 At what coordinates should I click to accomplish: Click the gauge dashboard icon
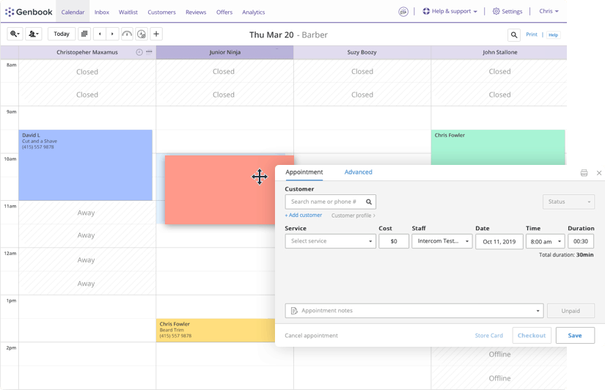[127, 34]
